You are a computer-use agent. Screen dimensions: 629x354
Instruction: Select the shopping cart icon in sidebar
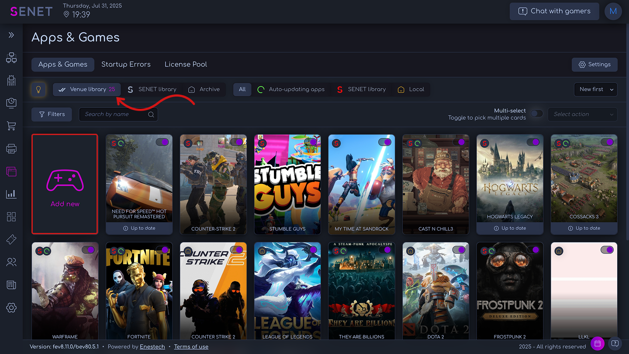11,126
